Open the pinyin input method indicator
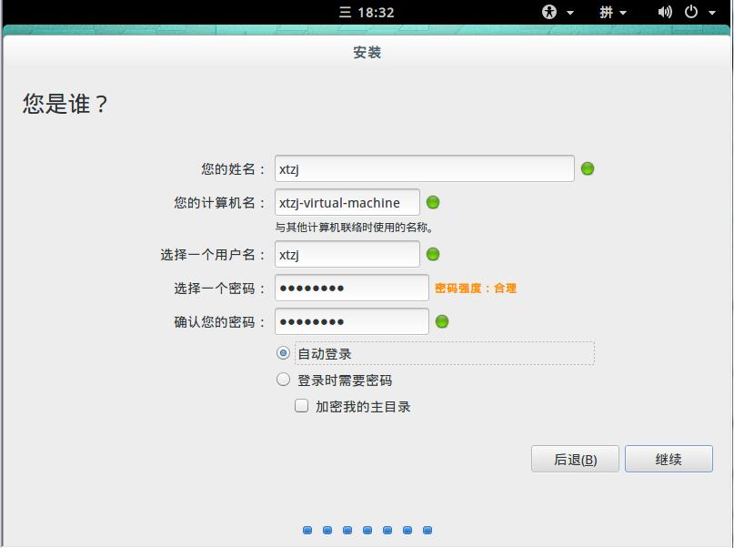734x548 pixels. [x=606, y=12]
